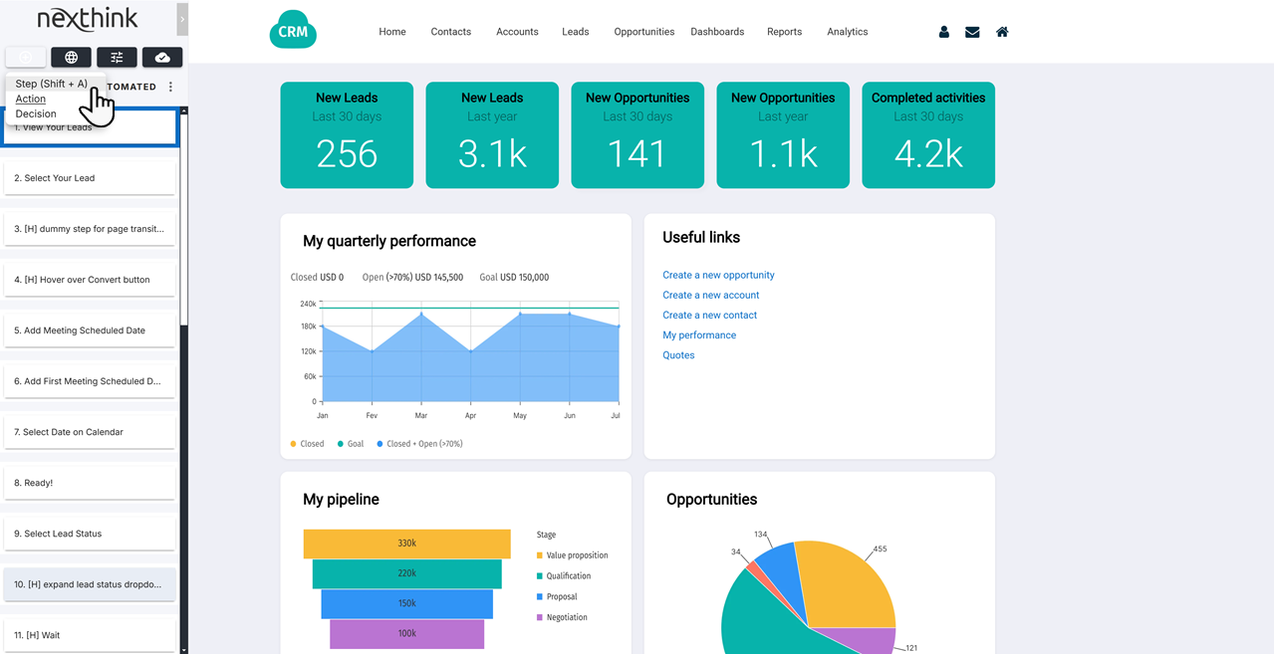Click the cloud checkmark publish button
The image size is (1274, 654).
click(162, 58)
